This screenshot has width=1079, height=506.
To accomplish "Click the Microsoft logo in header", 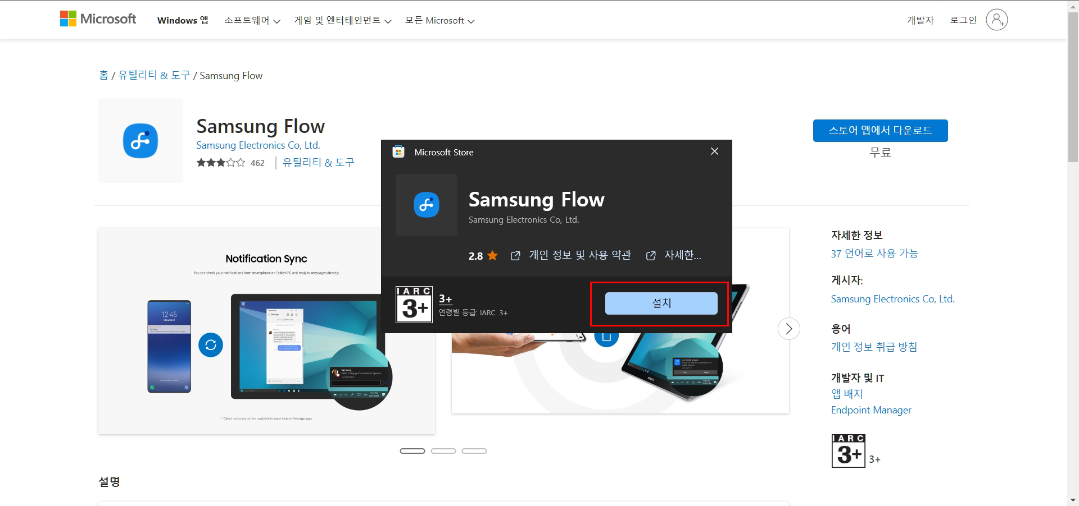I will pyautogui.click(x=98, y=19).
